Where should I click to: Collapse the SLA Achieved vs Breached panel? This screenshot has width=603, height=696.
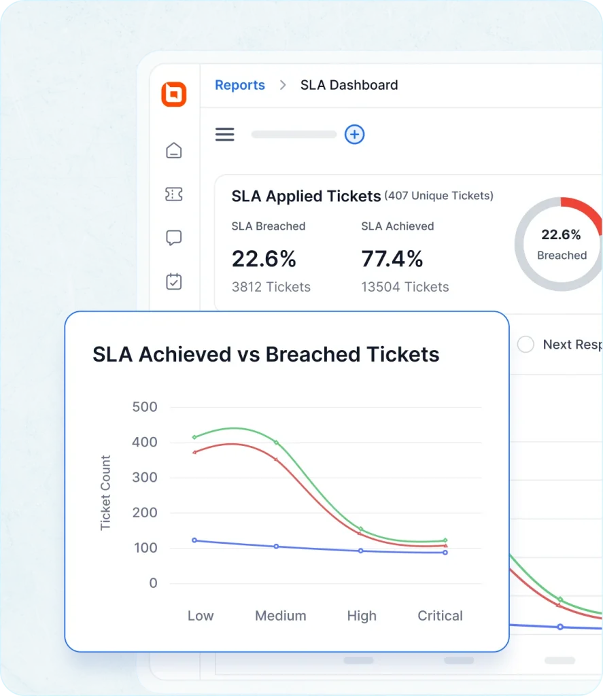tap(265, 354)
